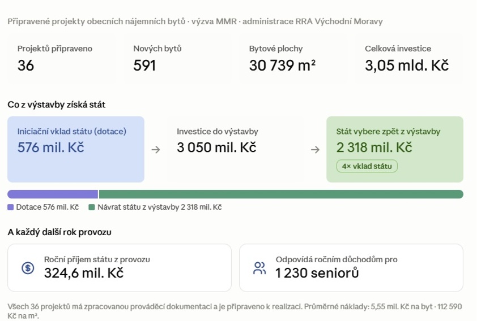Click the seniors people icon
This screenshot has width=481, height=321.
point(259,268)
